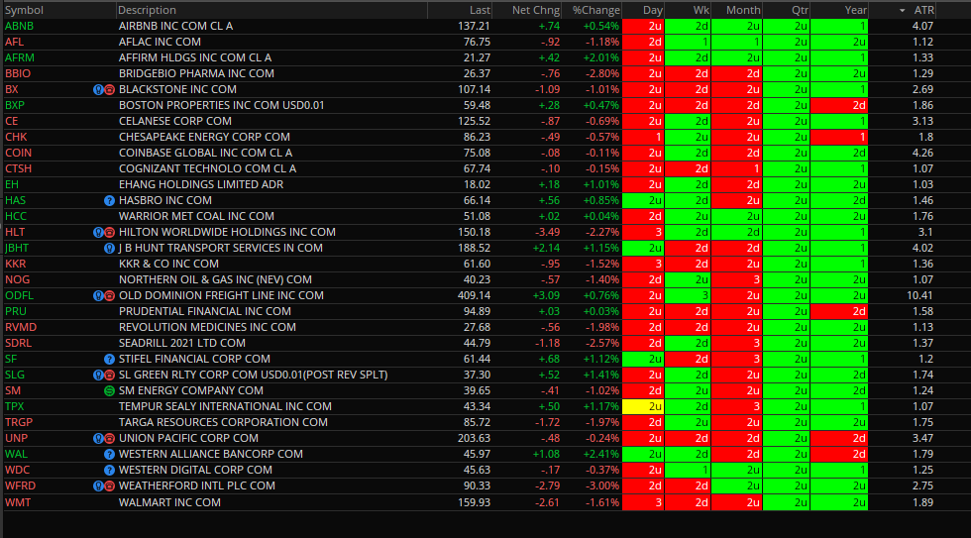This screenshot has width=971, height=538.
Task: Click the Qtr column header
Action: click(x=800, y=10)
